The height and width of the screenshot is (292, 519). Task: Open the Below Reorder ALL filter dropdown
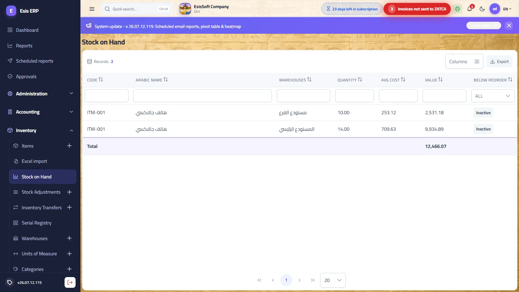click(x=493, y=96)
